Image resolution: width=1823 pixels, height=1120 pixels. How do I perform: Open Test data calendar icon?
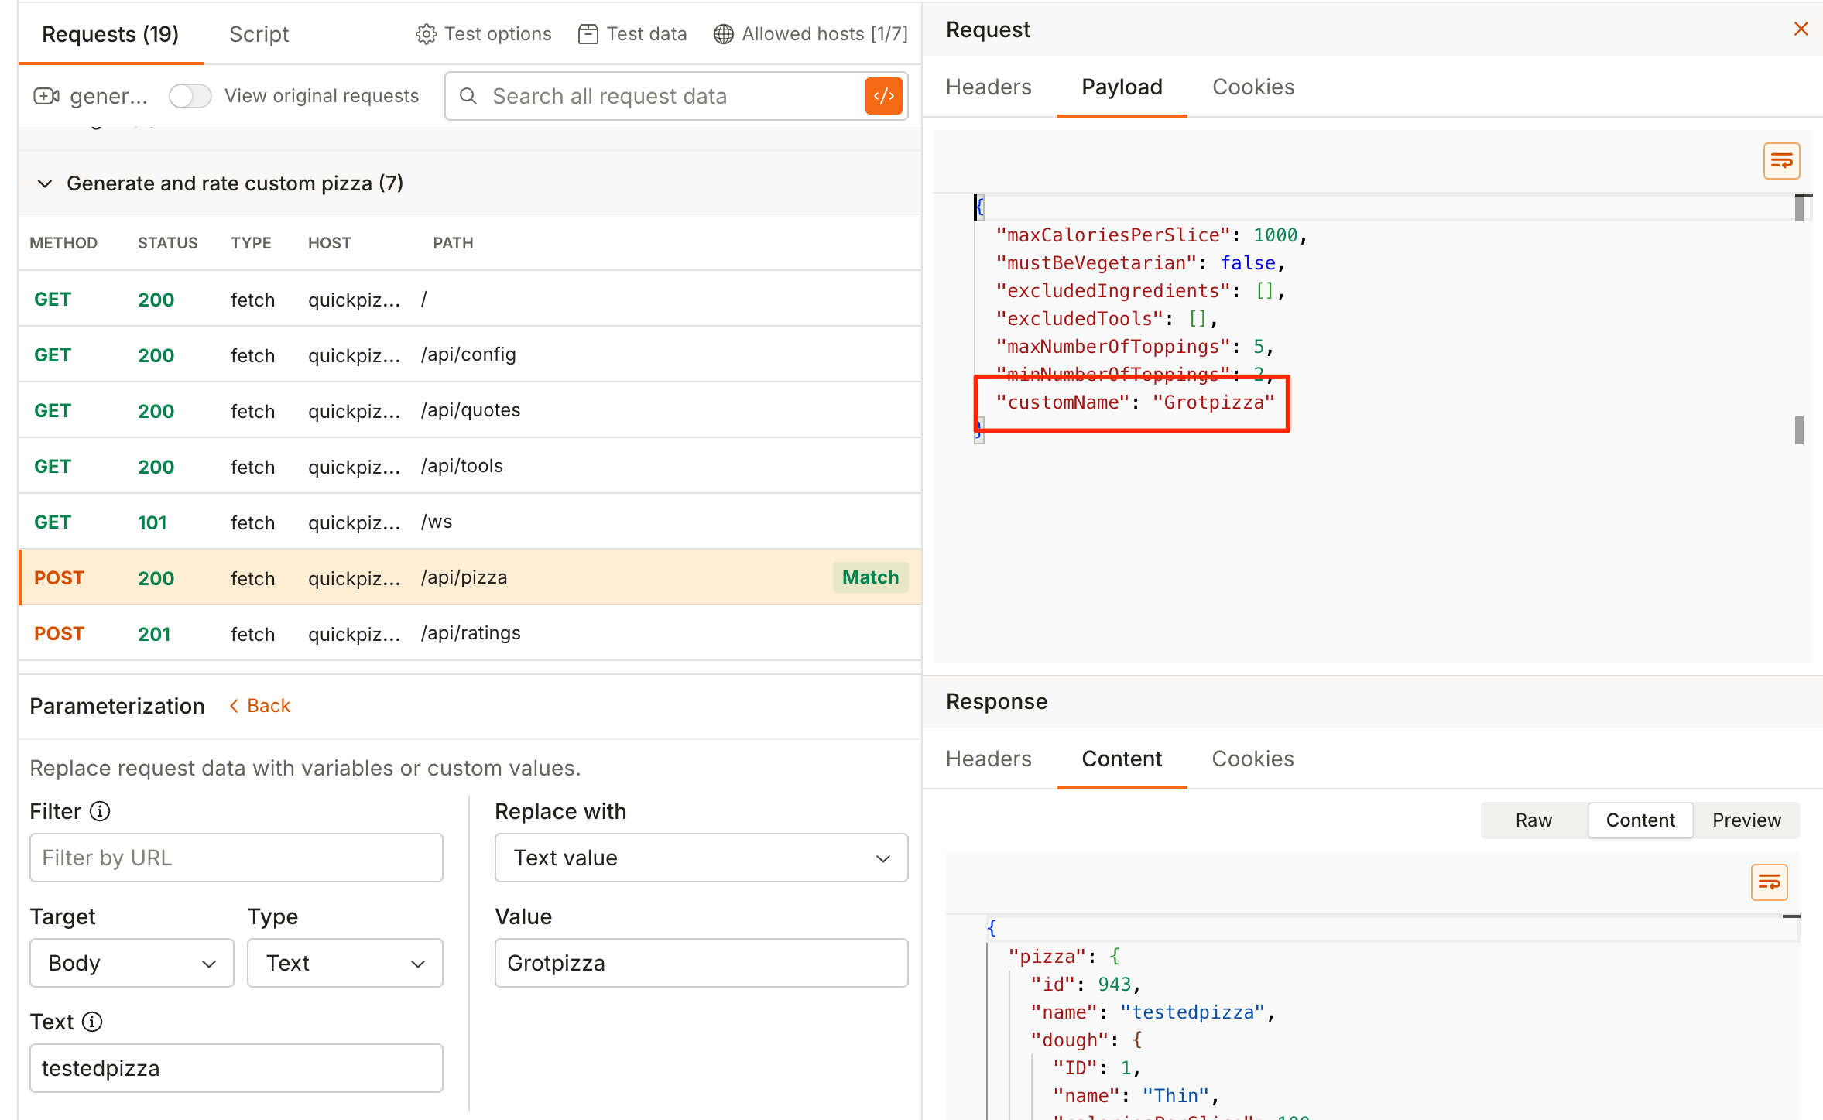[x=588, y=34]
